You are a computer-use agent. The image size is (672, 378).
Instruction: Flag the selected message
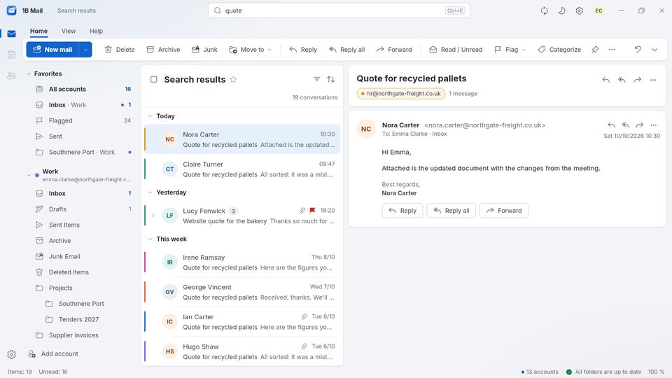click(x=506, y=50)
